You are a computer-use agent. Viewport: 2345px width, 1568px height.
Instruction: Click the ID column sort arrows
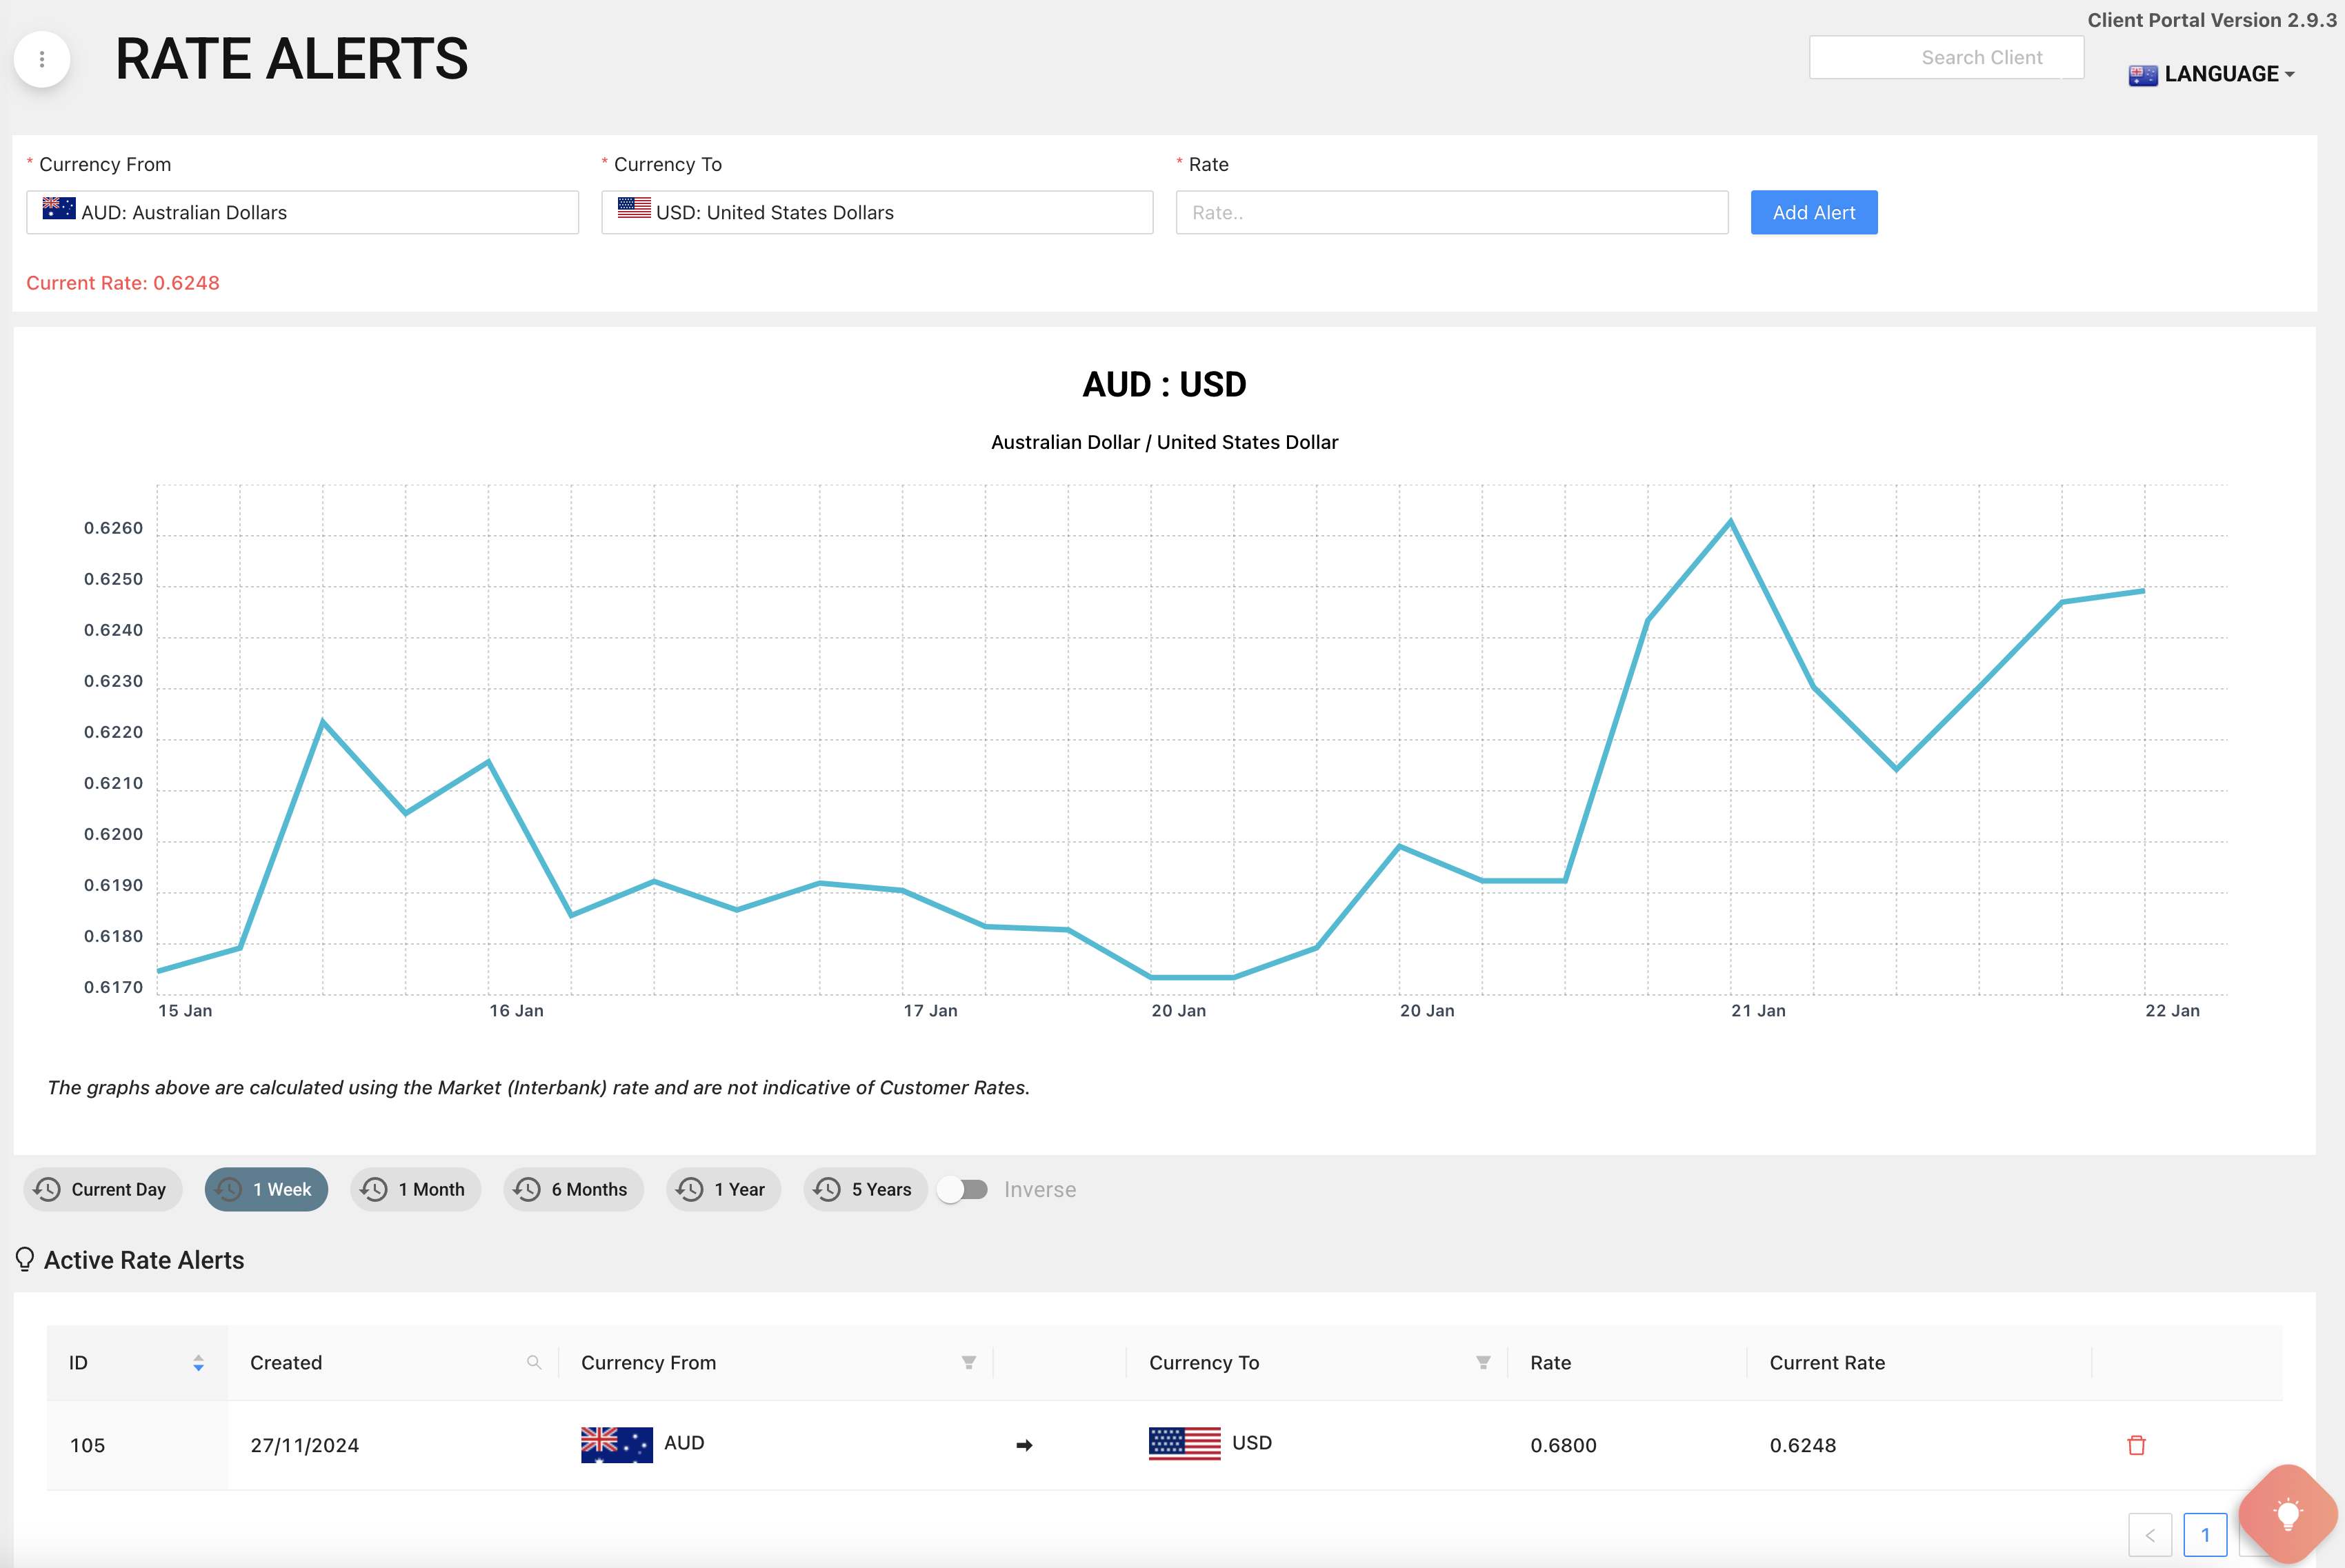198,1363
